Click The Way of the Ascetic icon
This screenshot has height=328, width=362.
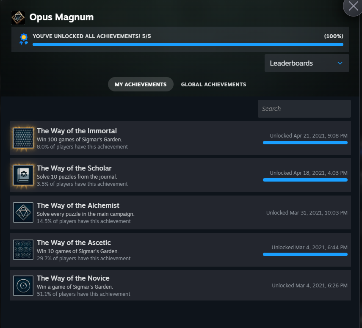23,250
